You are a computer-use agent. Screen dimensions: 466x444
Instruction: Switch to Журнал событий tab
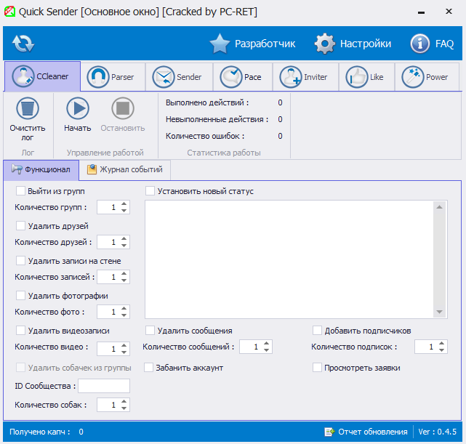pos(125,169)
